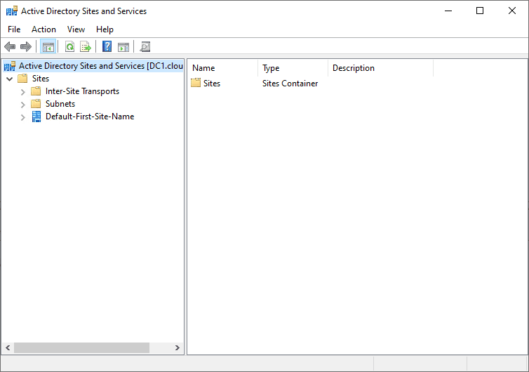Click the Sites Container type cell
Image resolution: width=529 pixels, height=372 pixels.
[x=290, y=84]
